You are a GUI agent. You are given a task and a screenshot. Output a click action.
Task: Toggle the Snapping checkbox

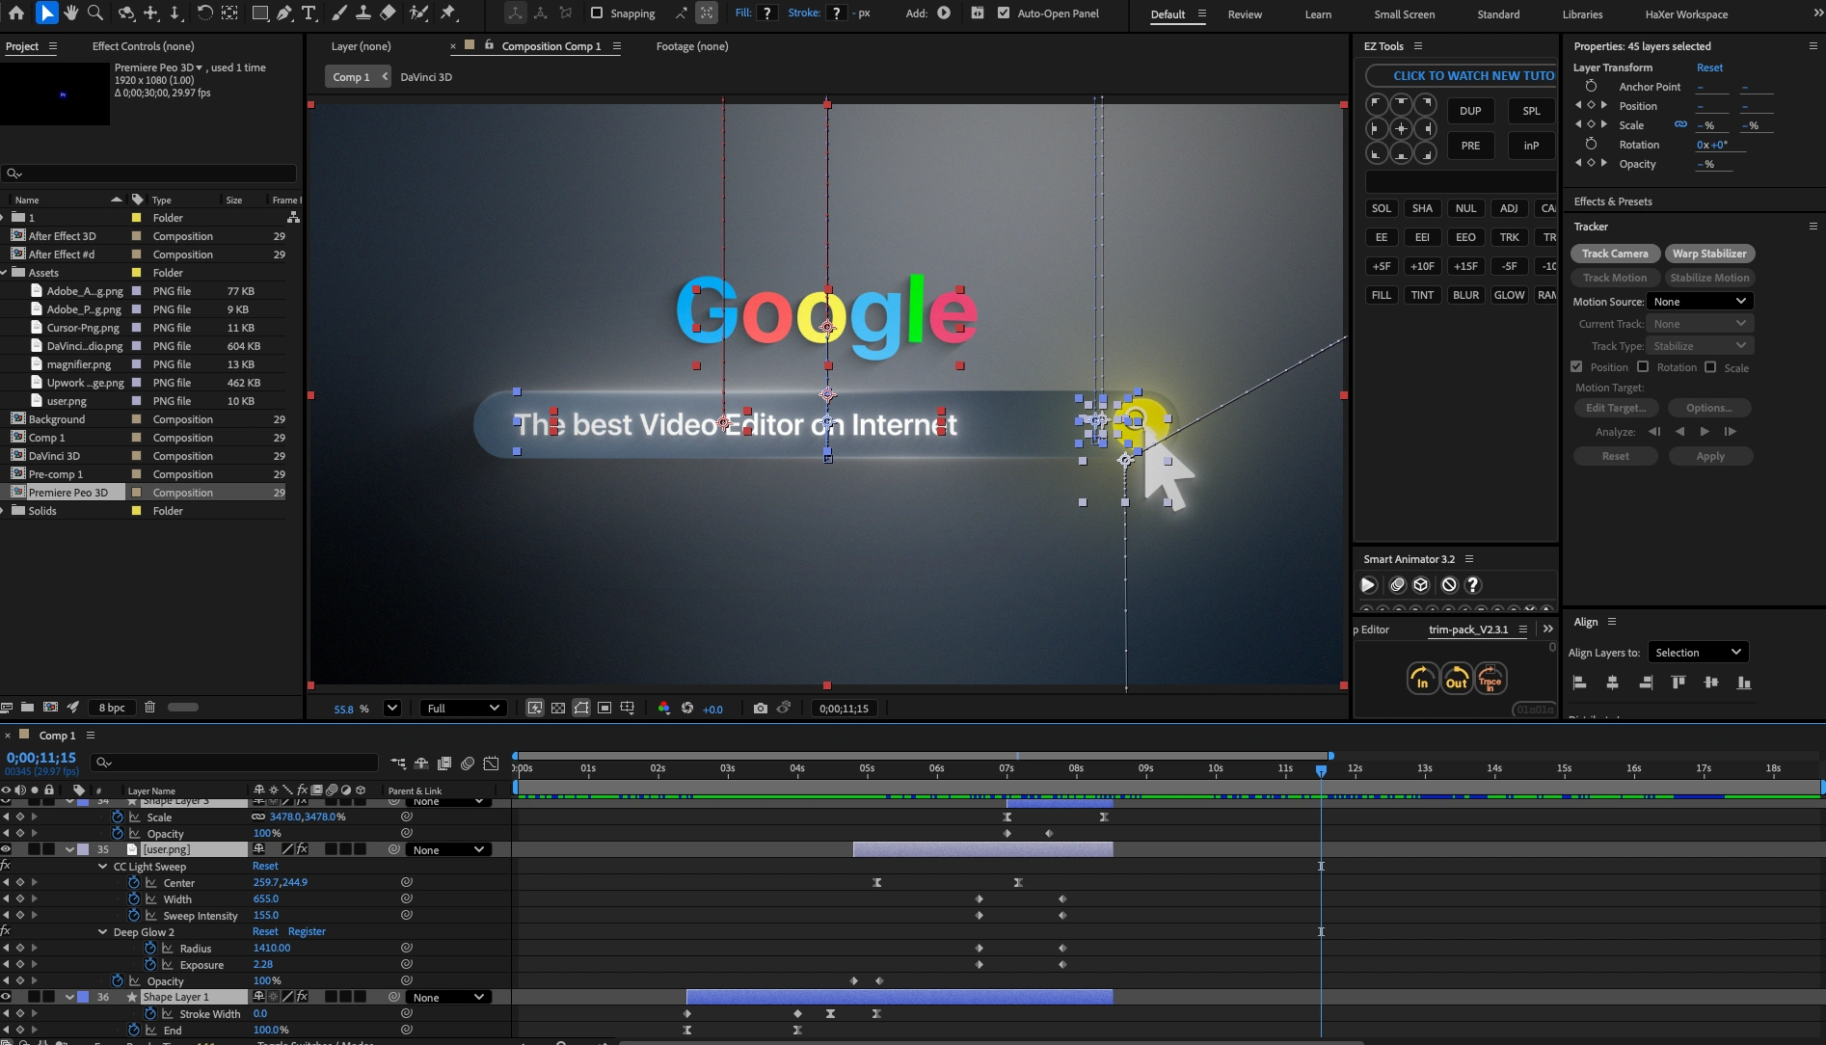click(596, 13)
